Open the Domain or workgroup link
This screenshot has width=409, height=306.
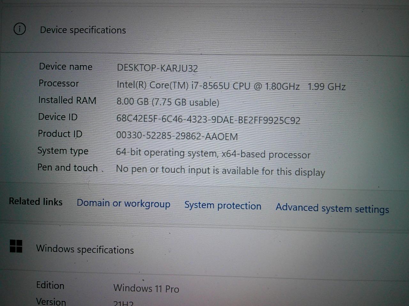[x=123, y=203]
